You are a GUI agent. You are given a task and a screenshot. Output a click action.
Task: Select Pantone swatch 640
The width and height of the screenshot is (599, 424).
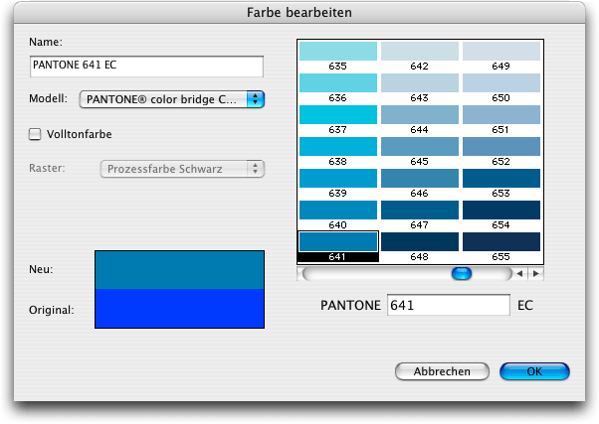point(338,210)
